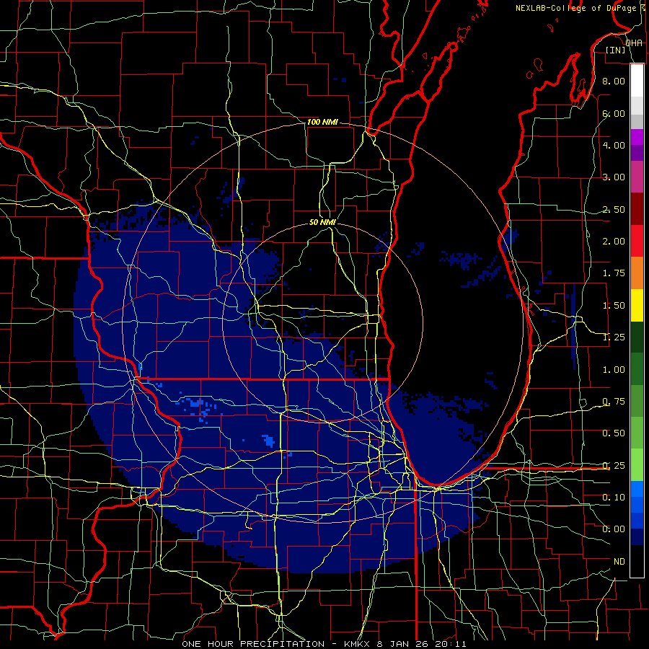Click the 1.50 legend value

click(x=614, y=306)
